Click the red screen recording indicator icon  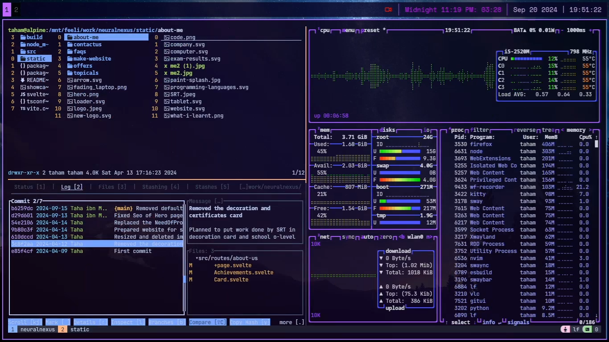tap(388, 9)
